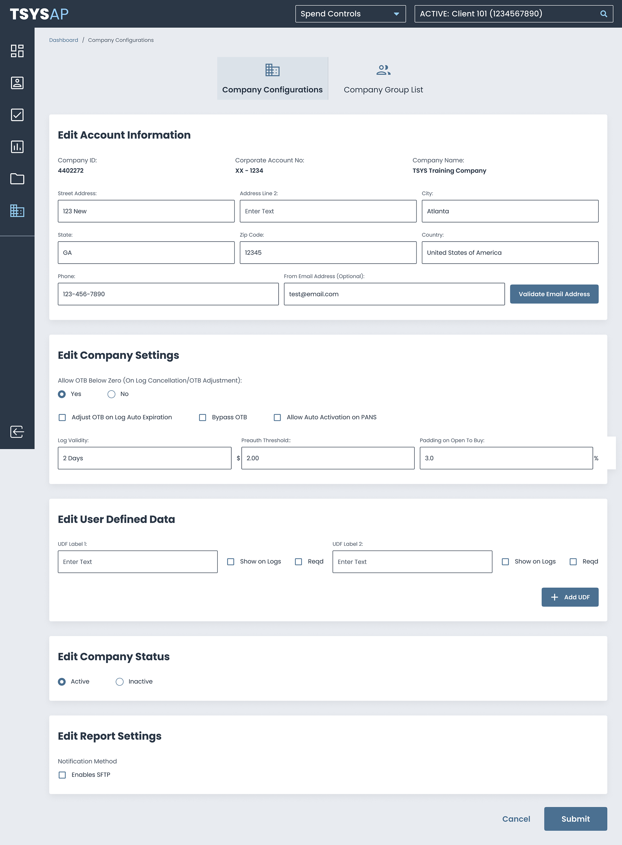Click the building icon above Company Configurations
622x845 pixels.
pyautogui.click(x=272, y=70)
